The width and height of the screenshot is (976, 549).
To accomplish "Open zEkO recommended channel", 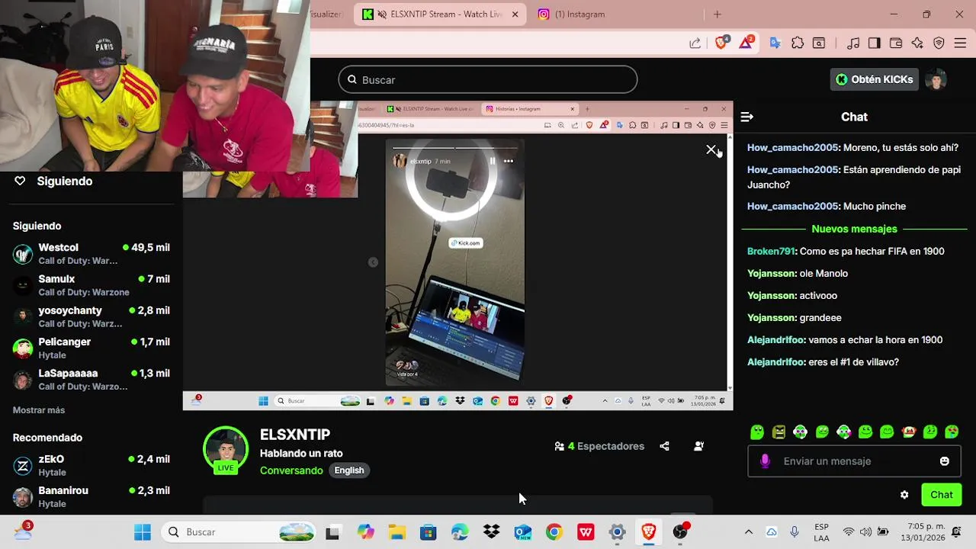I will pyautogui.click(x=91, y=465).
